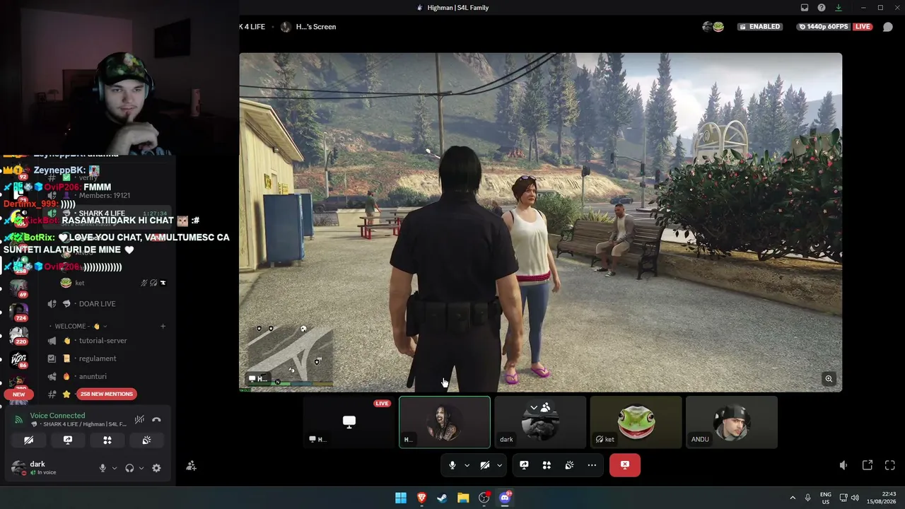Toggle noise suppression in voice panel
The width and height of the screenshot is (905, 509).
coord(140,420)
